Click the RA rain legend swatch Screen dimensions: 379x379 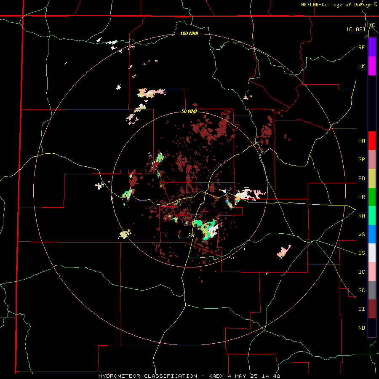[x=372, y=216]
